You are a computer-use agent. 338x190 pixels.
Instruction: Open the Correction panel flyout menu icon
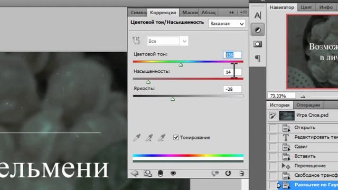tap(243, 13)
